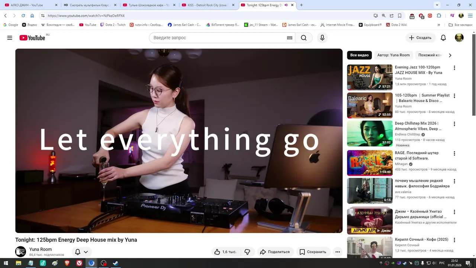Screen dimensions: 476x268
Task: Open the on-screen keyboard in the search box
Action: click(x=290, y=38)
